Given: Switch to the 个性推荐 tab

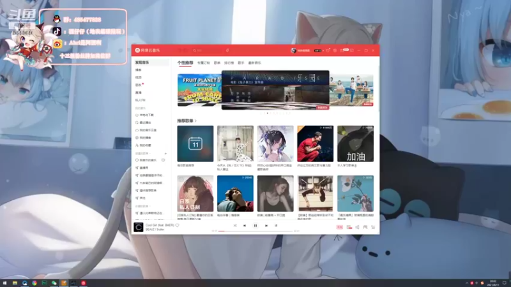Looking at the screenshot, I should (185, 63).
